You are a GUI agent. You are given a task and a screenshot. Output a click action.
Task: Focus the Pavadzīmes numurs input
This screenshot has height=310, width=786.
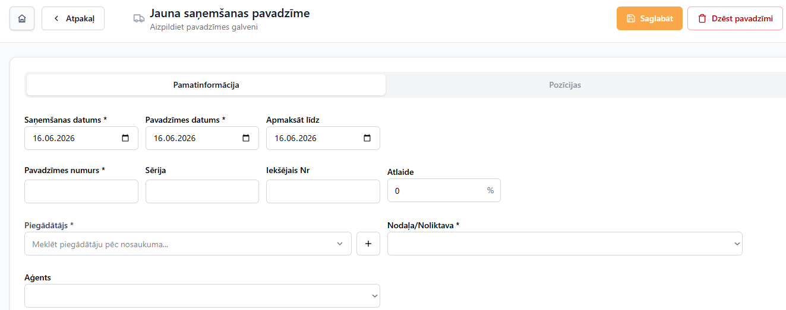tap(81, 191)
